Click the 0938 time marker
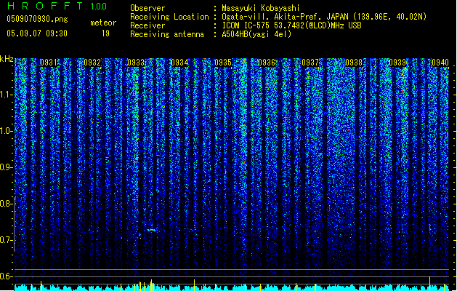 click(354, 63)
